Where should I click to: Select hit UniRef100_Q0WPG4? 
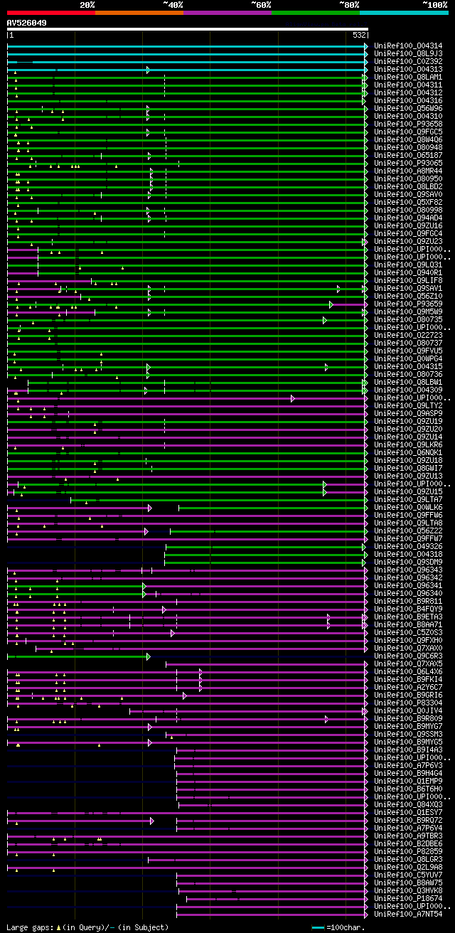tap(408, 359)
